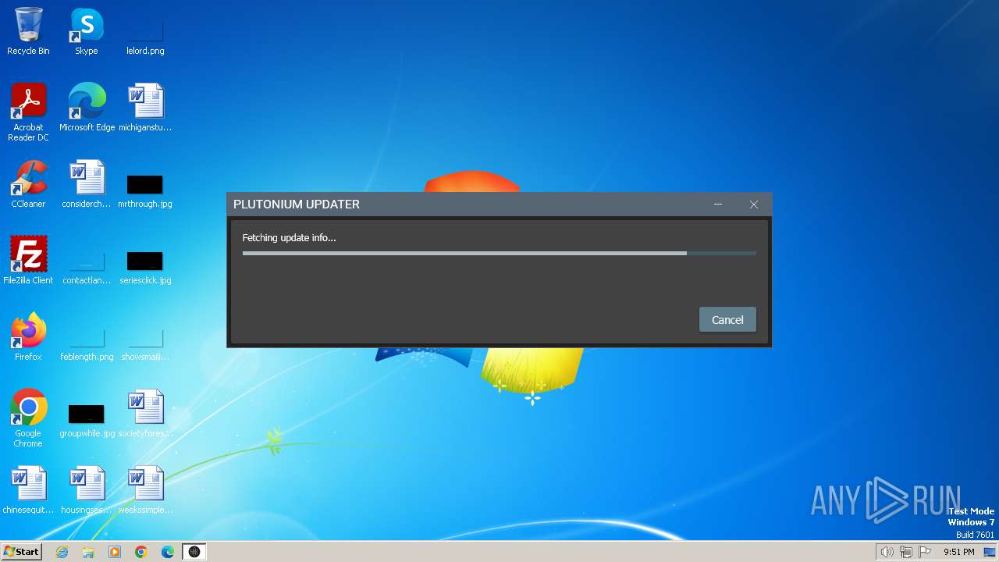Screen dimensions: 999x562
Task: Select the FileZilla Client shortcut
Action: click(28, 261)
